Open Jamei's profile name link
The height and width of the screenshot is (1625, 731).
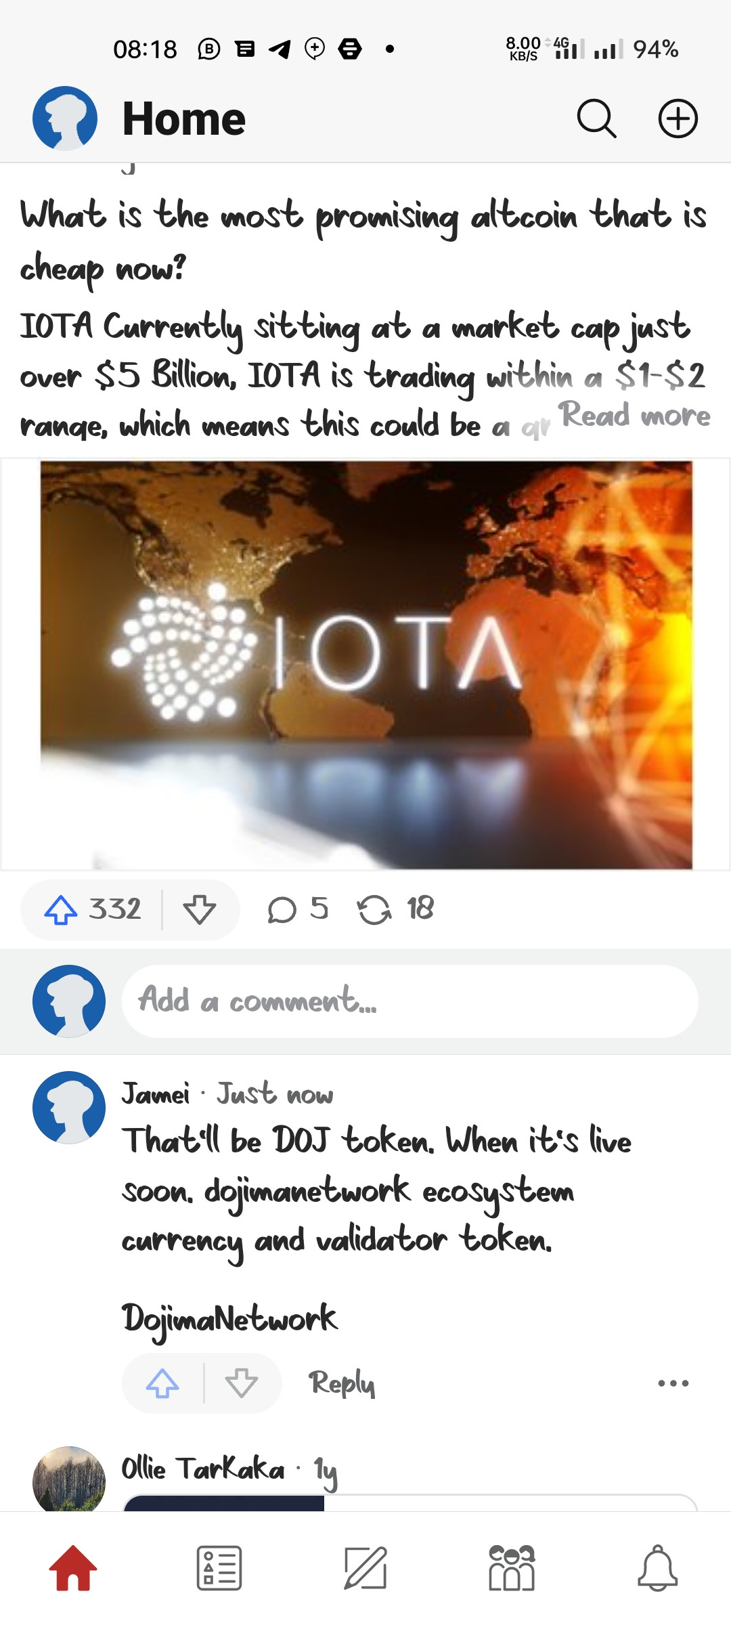click(156, 1095)
